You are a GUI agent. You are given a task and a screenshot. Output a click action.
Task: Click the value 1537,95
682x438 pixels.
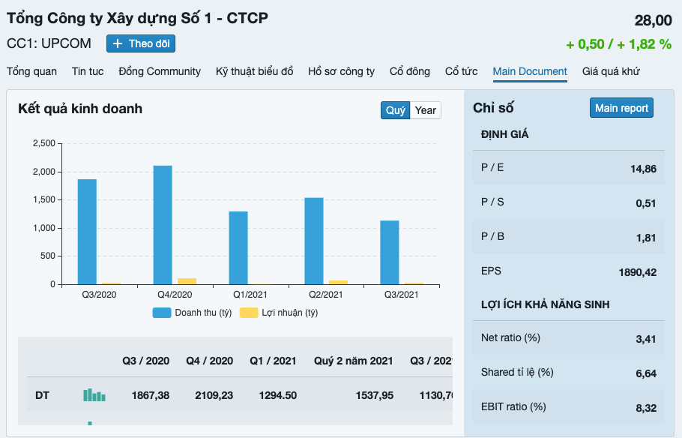click(x=375, y=395)
